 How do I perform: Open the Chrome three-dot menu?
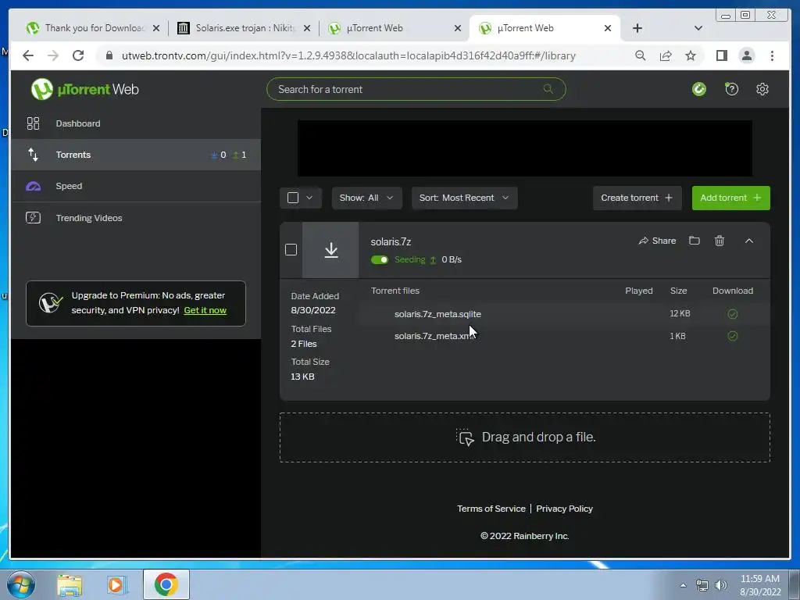click(772, 55)
